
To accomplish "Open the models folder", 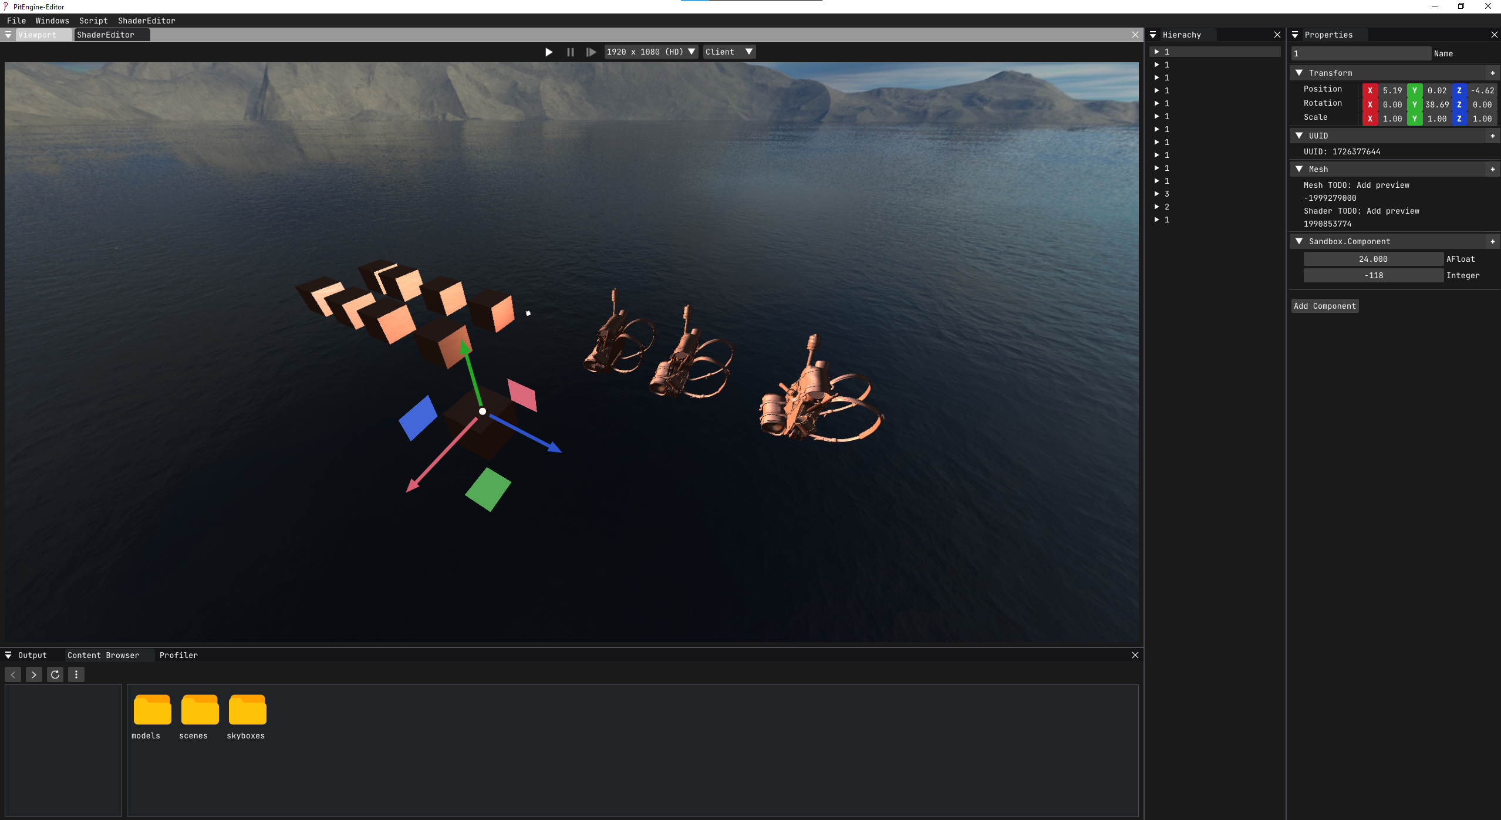I will (152, 710).
